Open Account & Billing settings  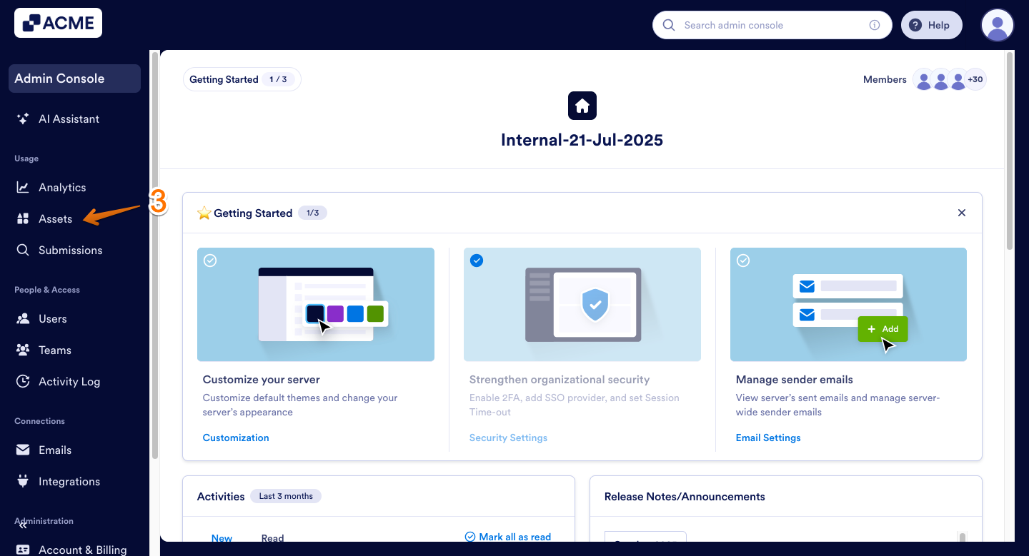(x=83, y=548)
